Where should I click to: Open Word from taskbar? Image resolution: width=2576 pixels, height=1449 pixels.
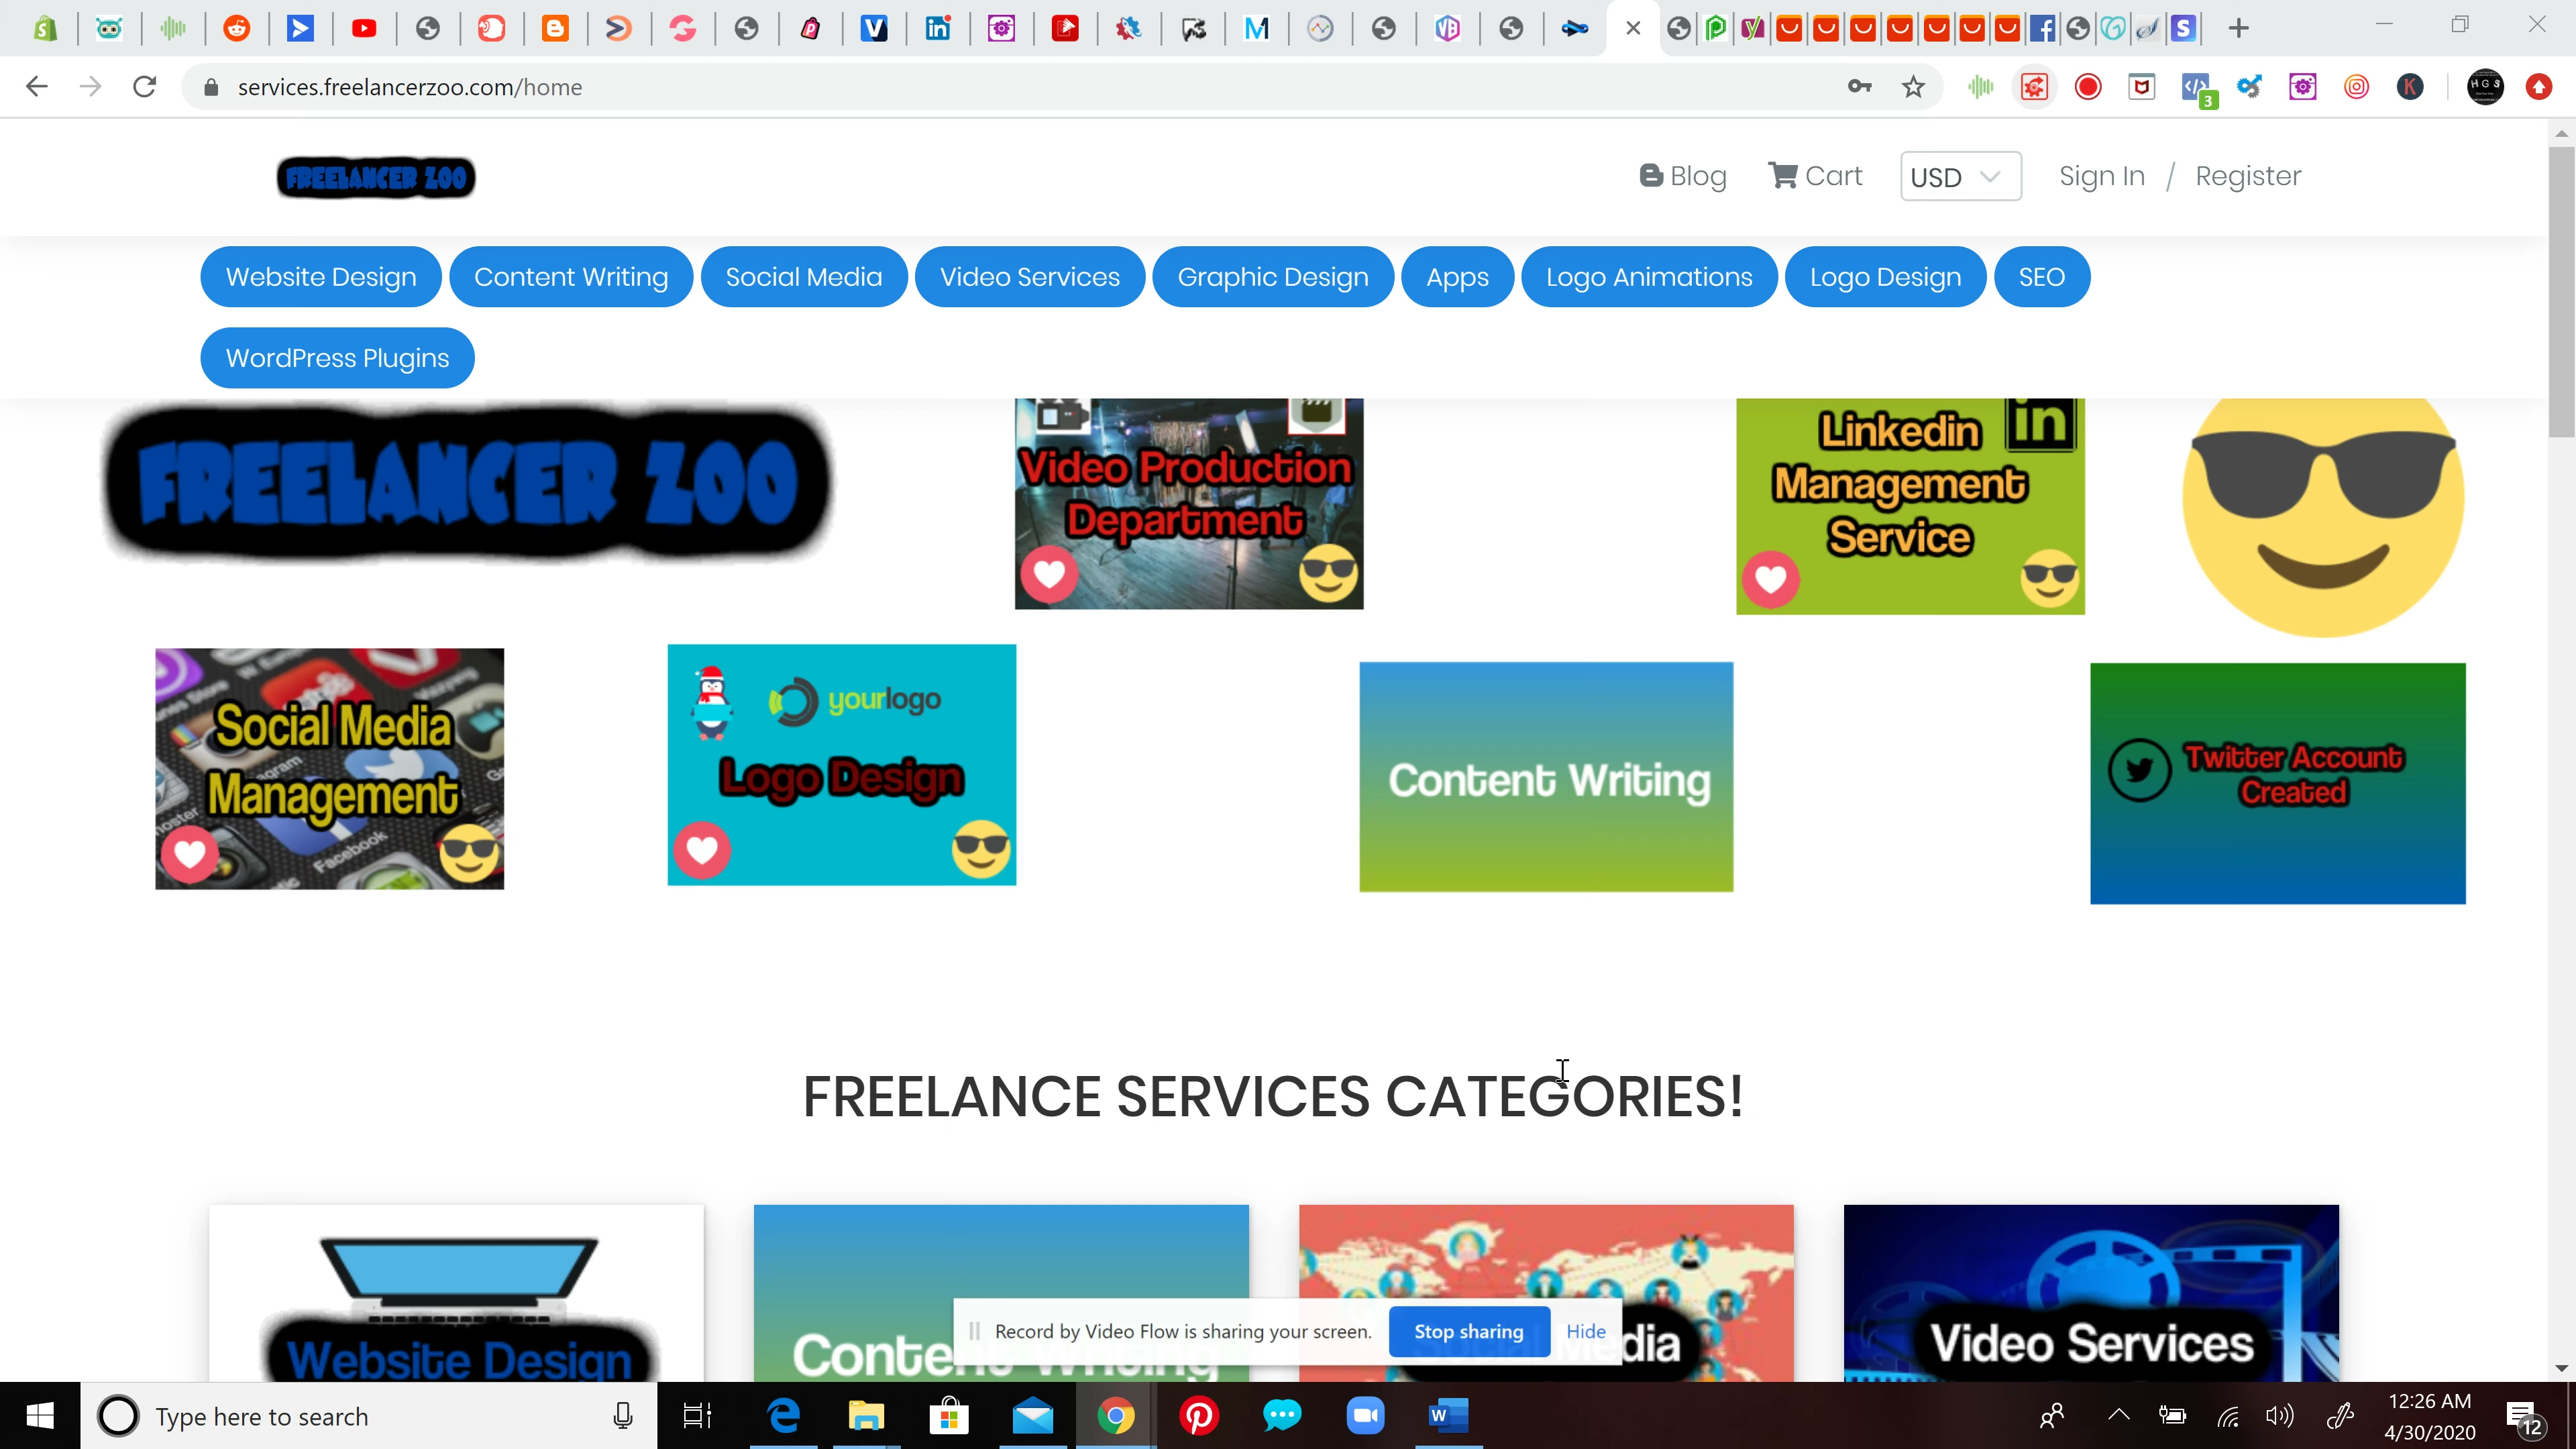point(1447,1416)
